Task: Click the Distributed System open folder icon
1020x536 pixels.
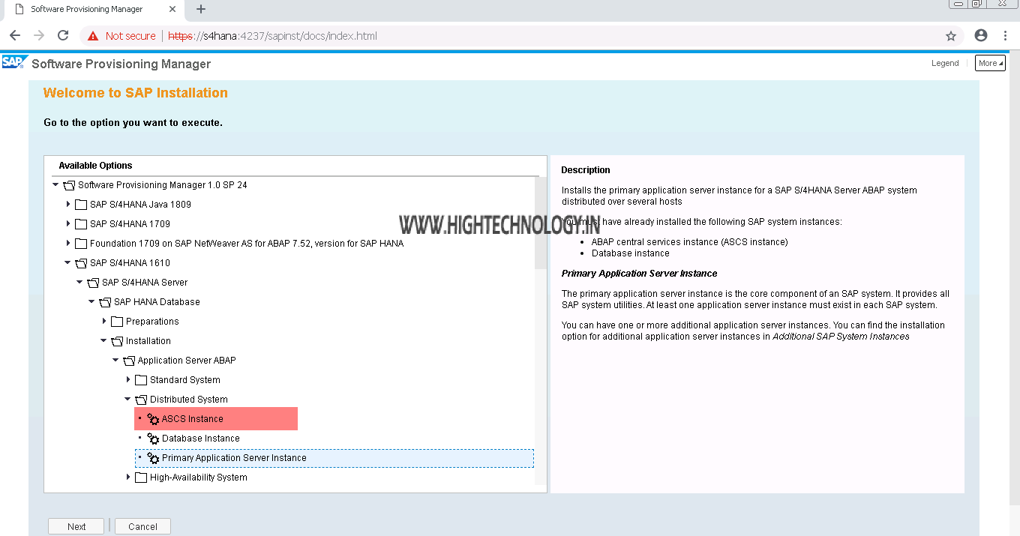Action: click(x=141, y=400)
